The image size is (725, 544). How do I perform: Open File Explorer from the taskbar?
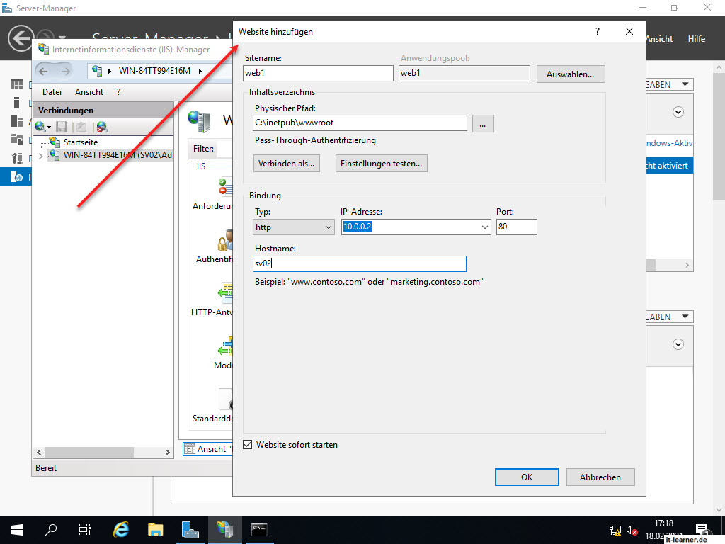[155, 530]
